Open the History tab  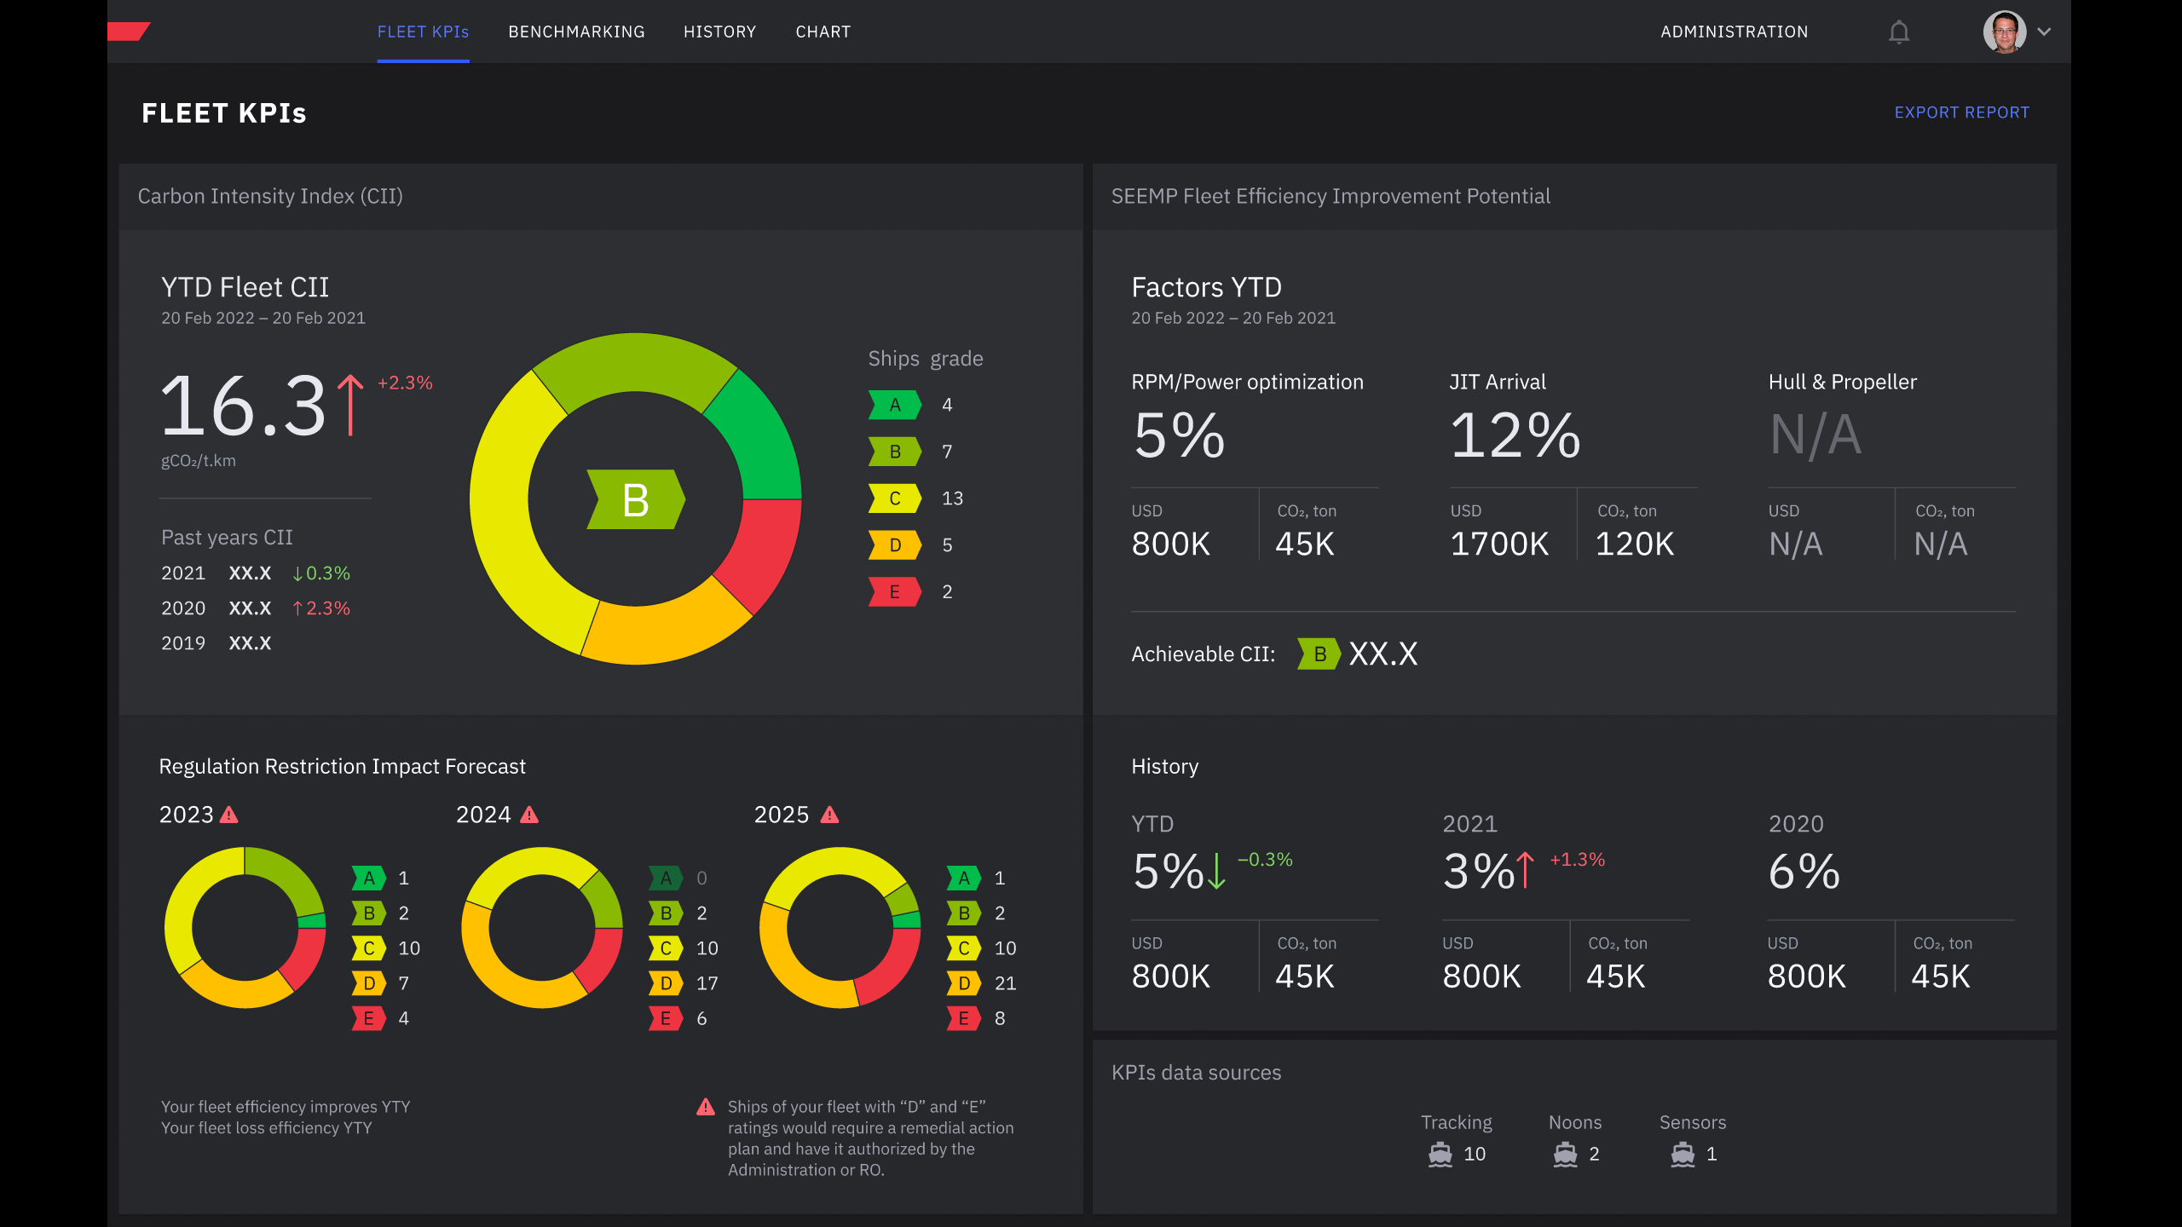point(719,32)
